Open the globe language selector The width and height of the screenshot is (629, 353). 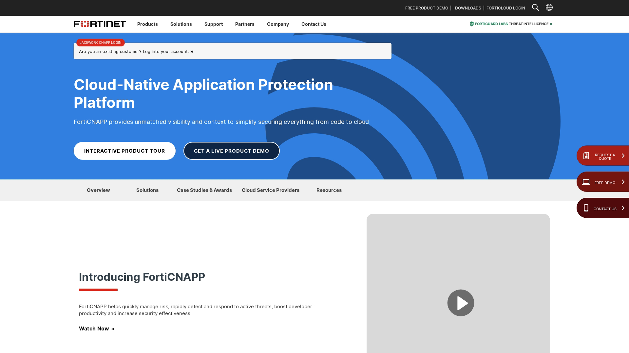549,8
